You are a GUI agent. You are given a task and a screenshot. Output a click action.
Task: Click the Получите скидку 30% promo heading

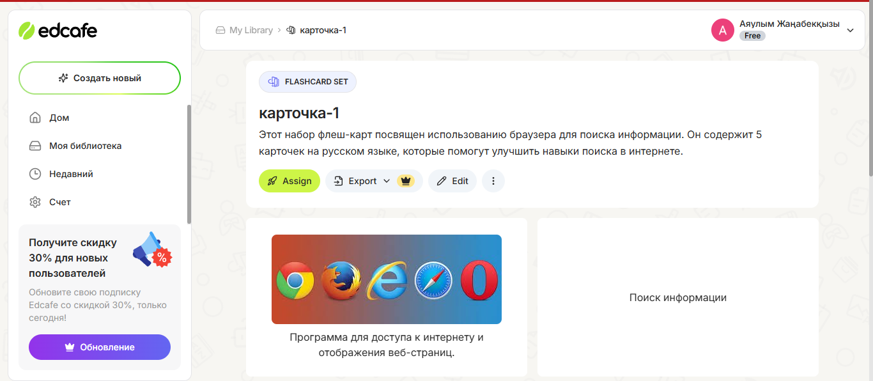coord(73,258)
